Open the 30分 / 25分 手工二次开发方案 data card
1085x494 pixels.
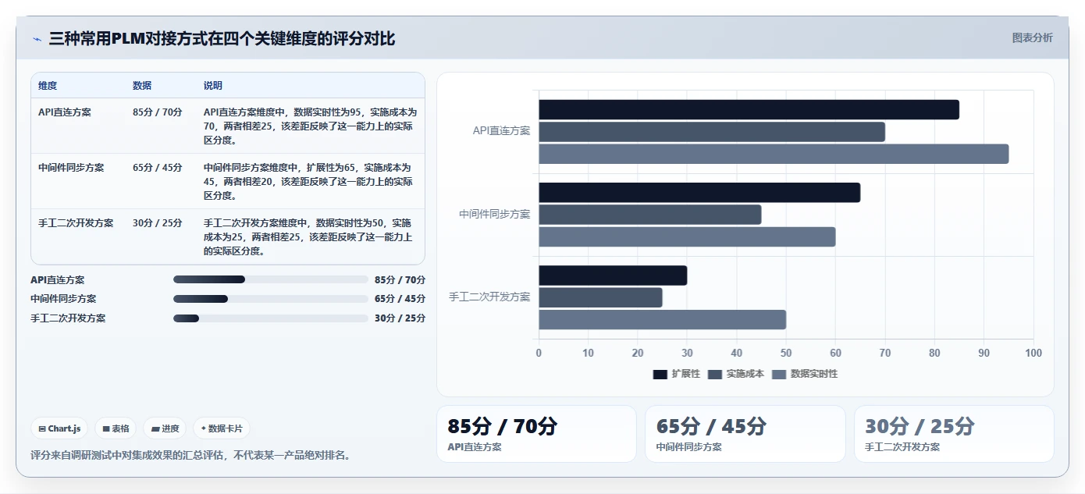954,434
